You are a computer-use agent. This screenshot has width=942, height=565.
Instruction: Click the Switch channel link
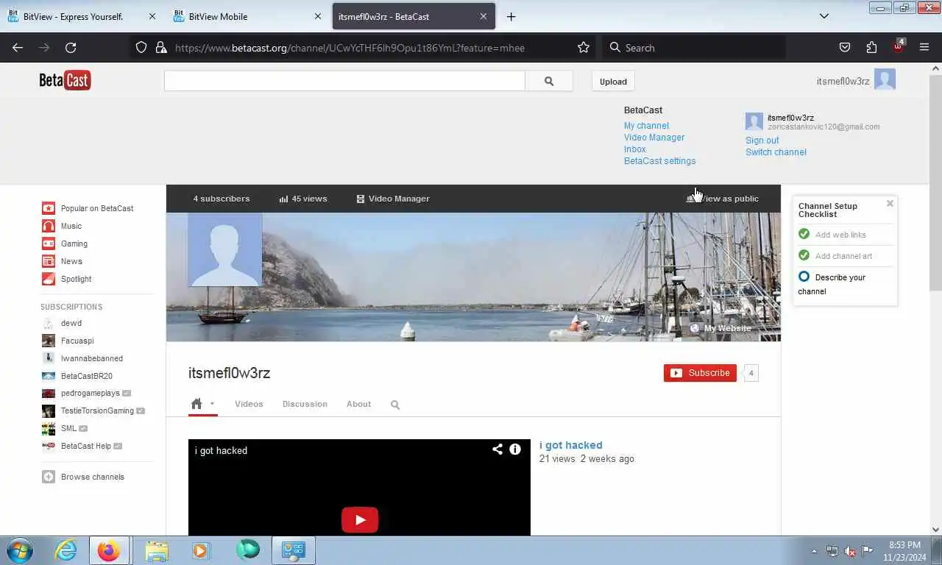(x=776, y=152)
